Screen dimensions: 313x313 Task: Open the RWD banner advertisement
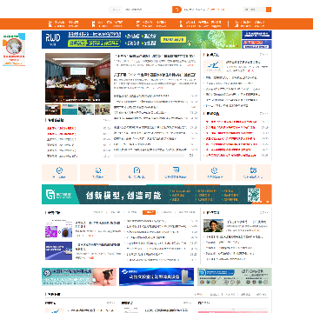point(142,39)
